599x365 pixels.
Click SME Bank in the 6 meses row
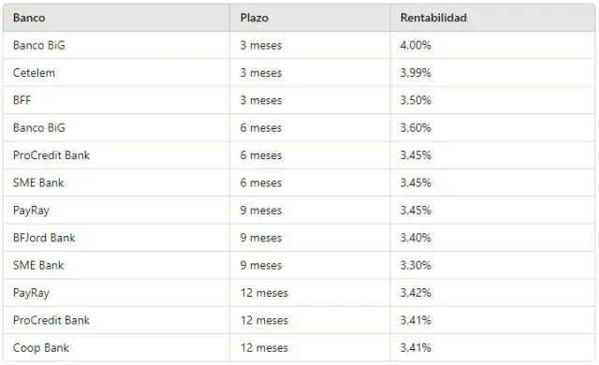38,182
